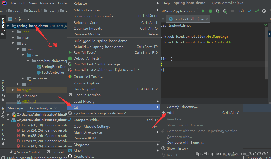Open the Local History submenu

click(x=114, y=102)
